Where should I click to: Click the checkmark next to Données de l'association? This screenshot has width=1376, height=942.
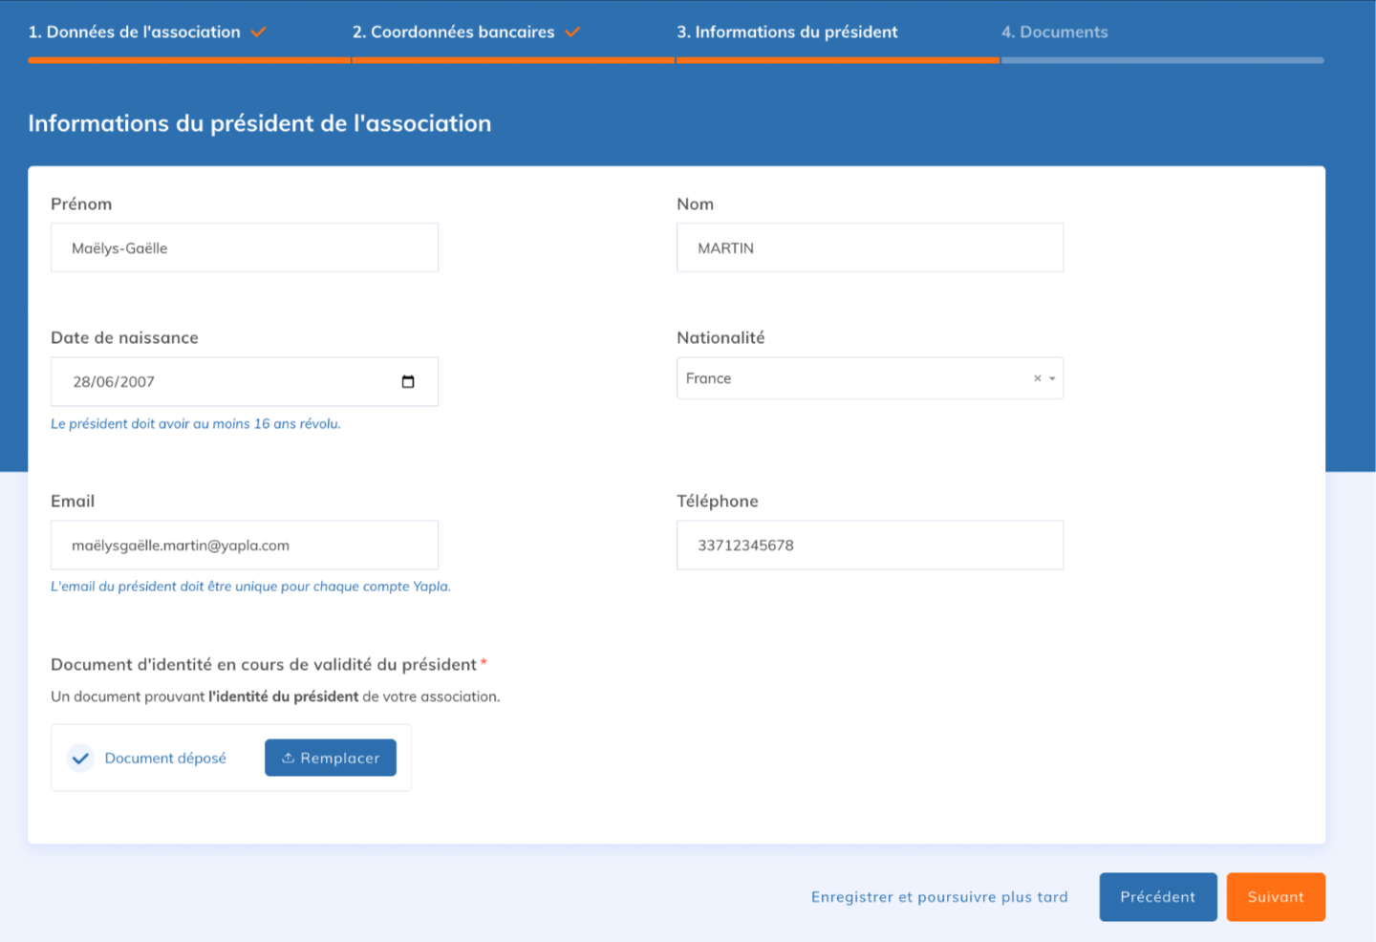point(258,32)
